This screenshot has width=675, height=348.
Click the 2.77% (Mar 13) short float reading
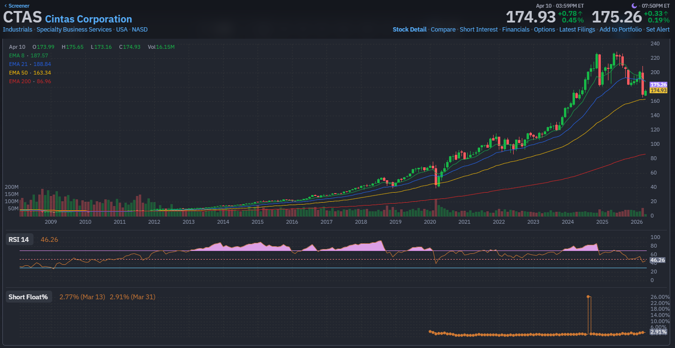pyautogui.click(x=82, y=297)
